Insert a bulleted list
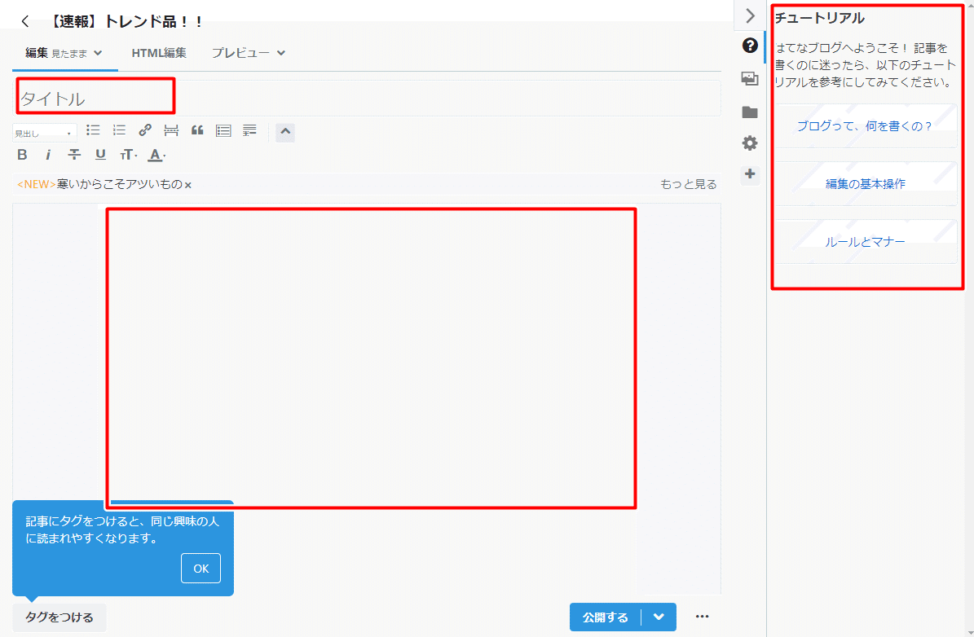974x637 pixels. 93,130
